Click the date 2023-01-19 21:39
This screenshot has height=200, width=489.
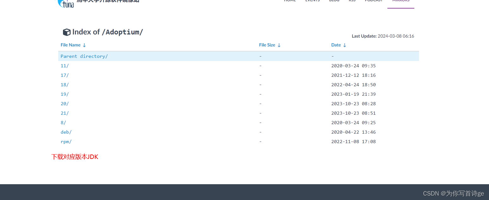click(354, 94)
